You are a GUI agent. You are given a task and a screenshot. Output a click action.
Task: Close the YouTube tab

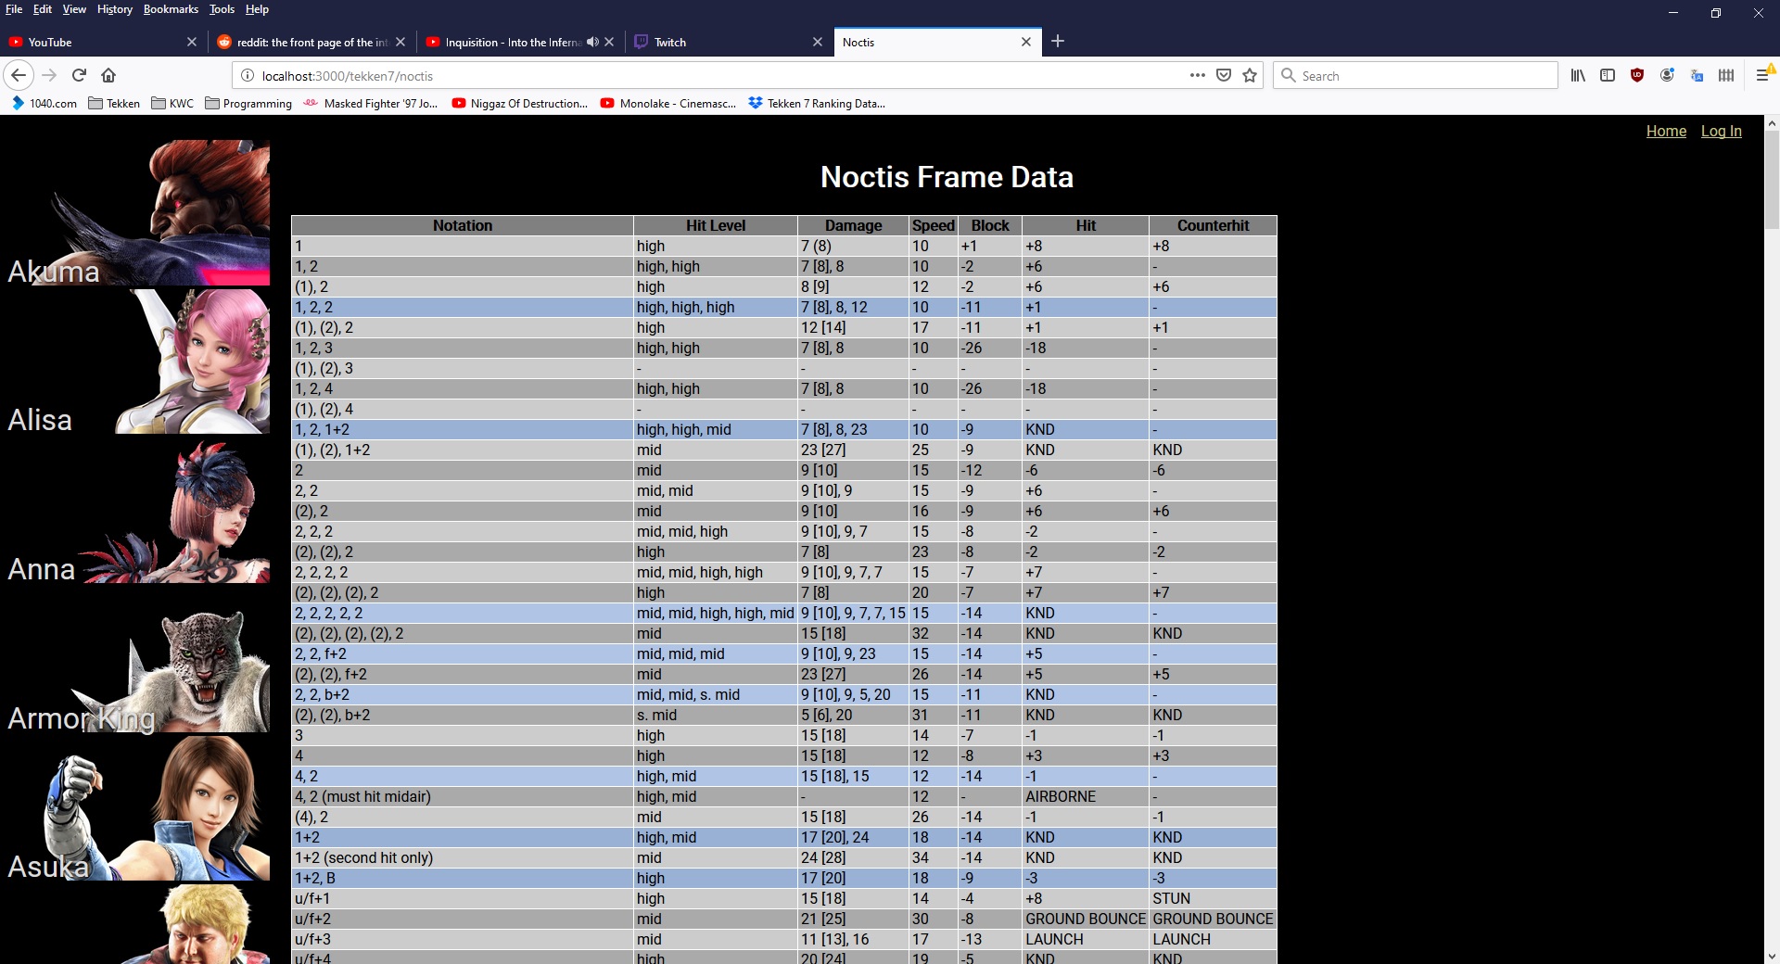click(x=192, y=42)
